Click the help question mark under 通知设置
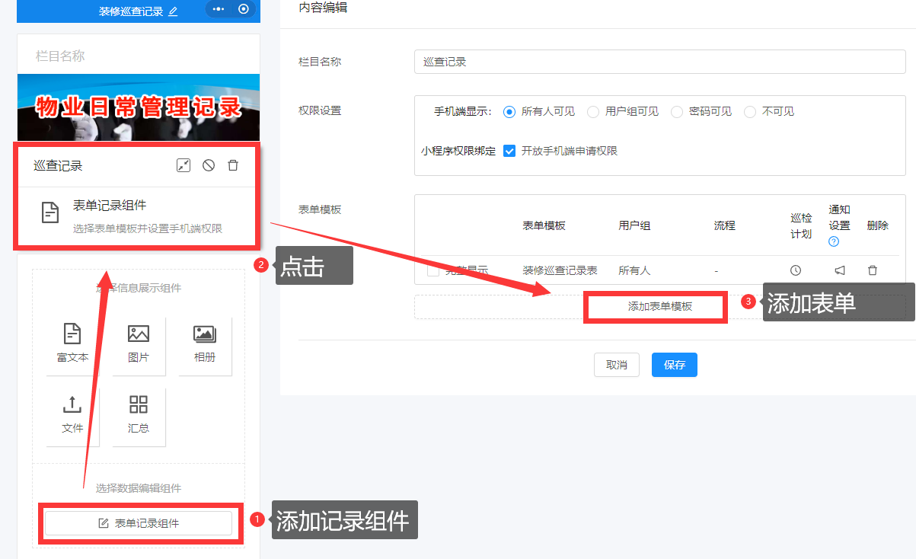 [834, 242]
